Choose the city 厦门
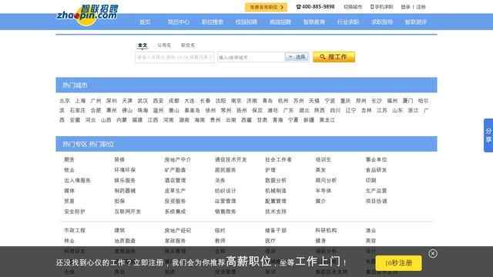 click(407, 101)
